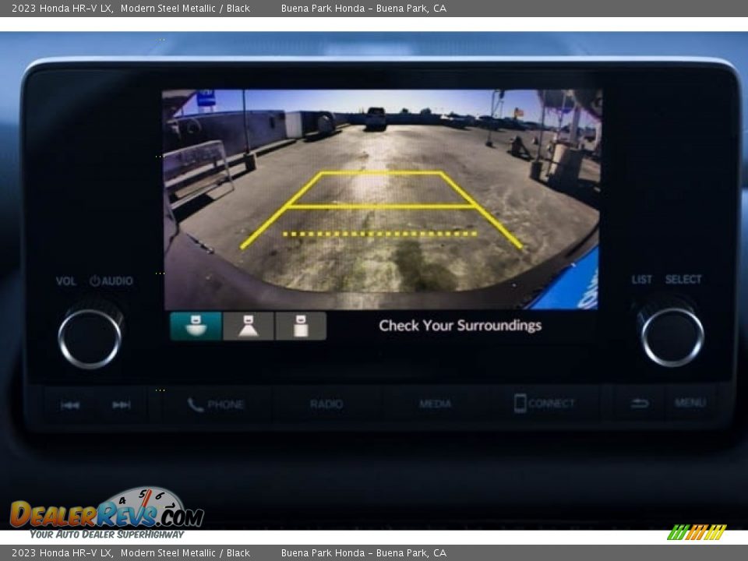Tap the rear camera video feed
Image resolution: width=748 pixels, height=561 pixels.
click(x=381, y=199)
